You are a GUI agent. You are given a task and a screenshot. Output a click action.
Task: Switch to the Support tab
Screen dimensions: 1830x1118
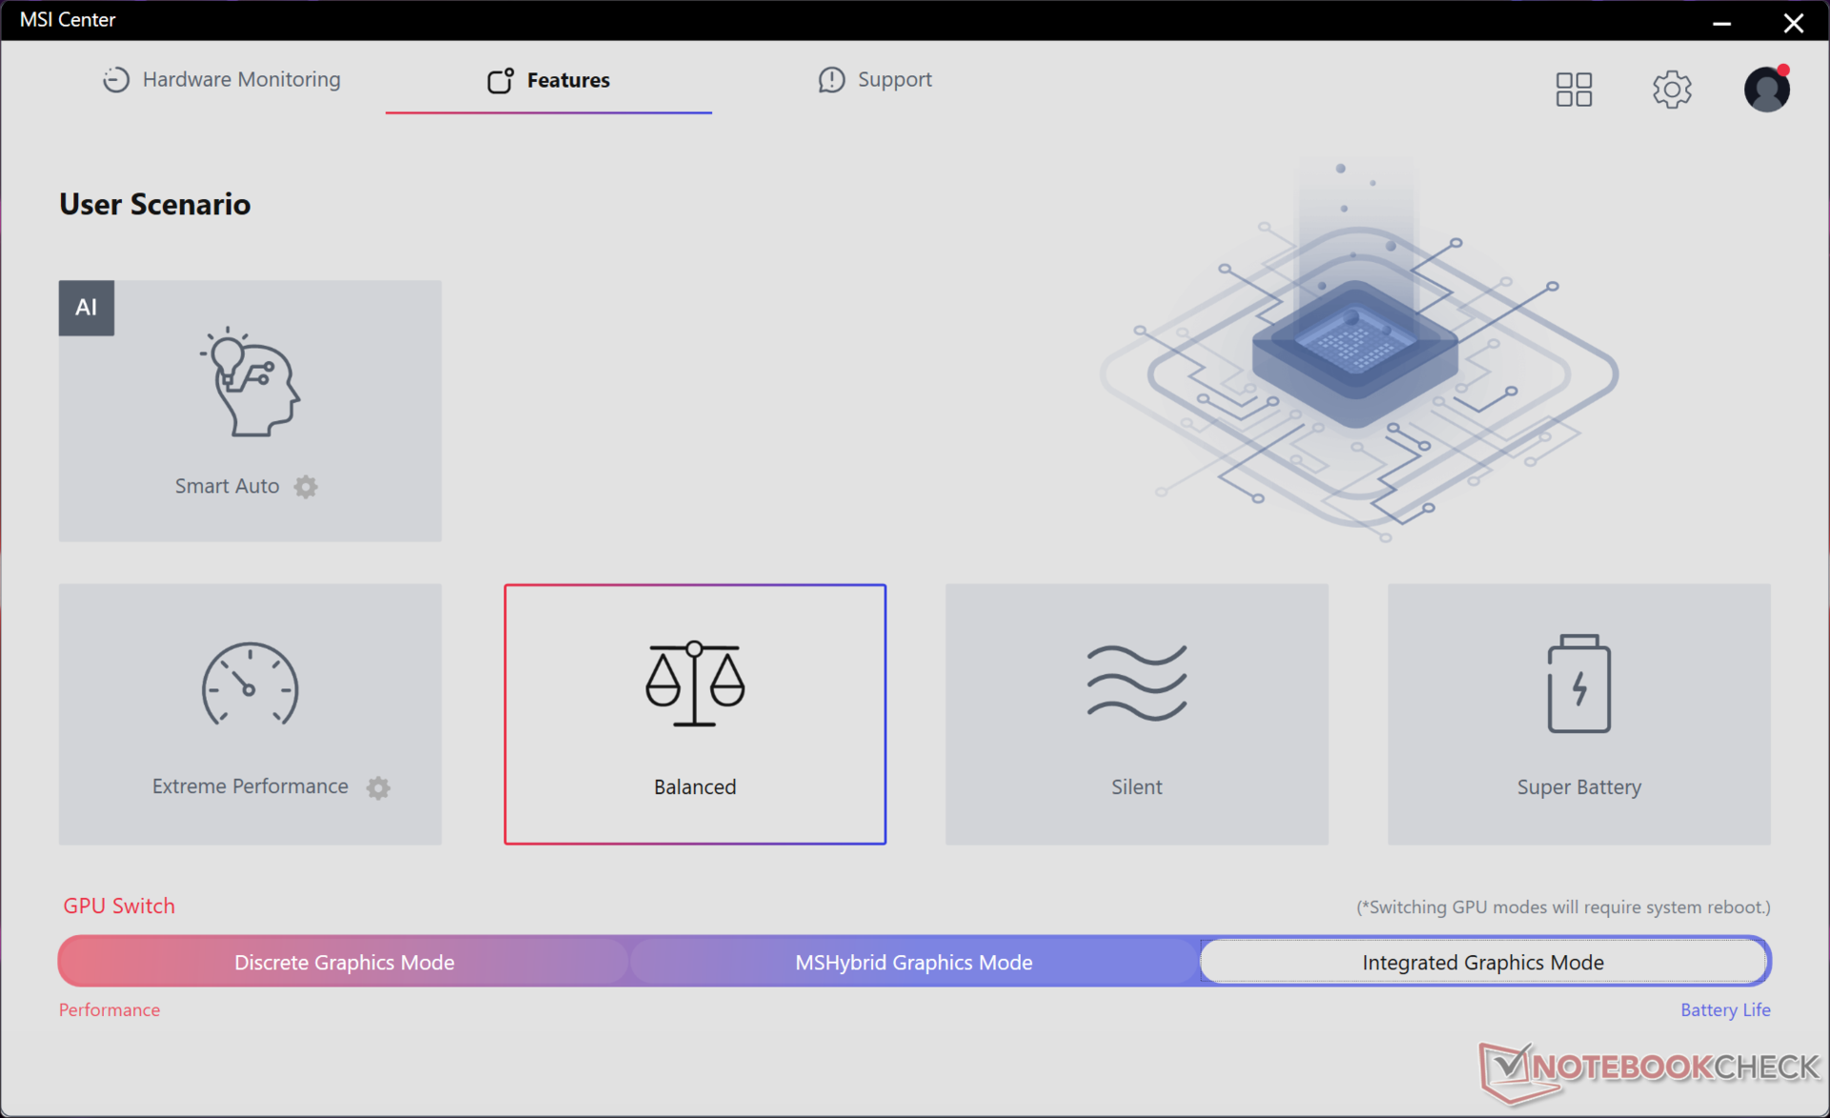(875, 80)
